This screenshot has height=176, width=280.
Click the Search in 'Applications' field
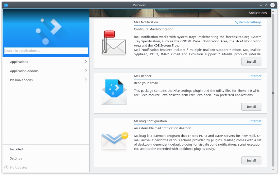(46, 51)
